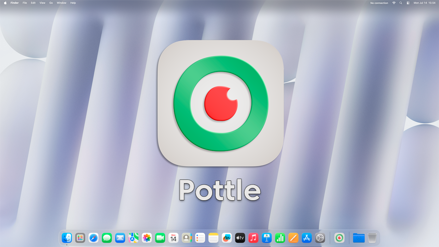Launch Safari from the Dock

(x=93, y=237)
